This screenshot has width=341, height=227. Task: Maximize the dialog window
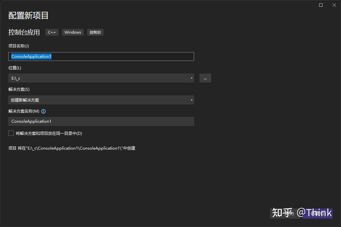pos(321,5)
